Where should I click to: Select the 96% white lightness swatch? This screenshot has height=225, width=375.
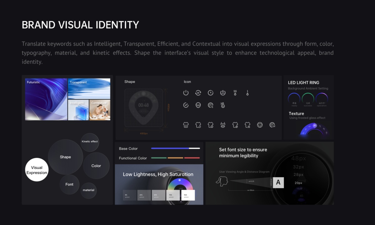coord(188,195)
